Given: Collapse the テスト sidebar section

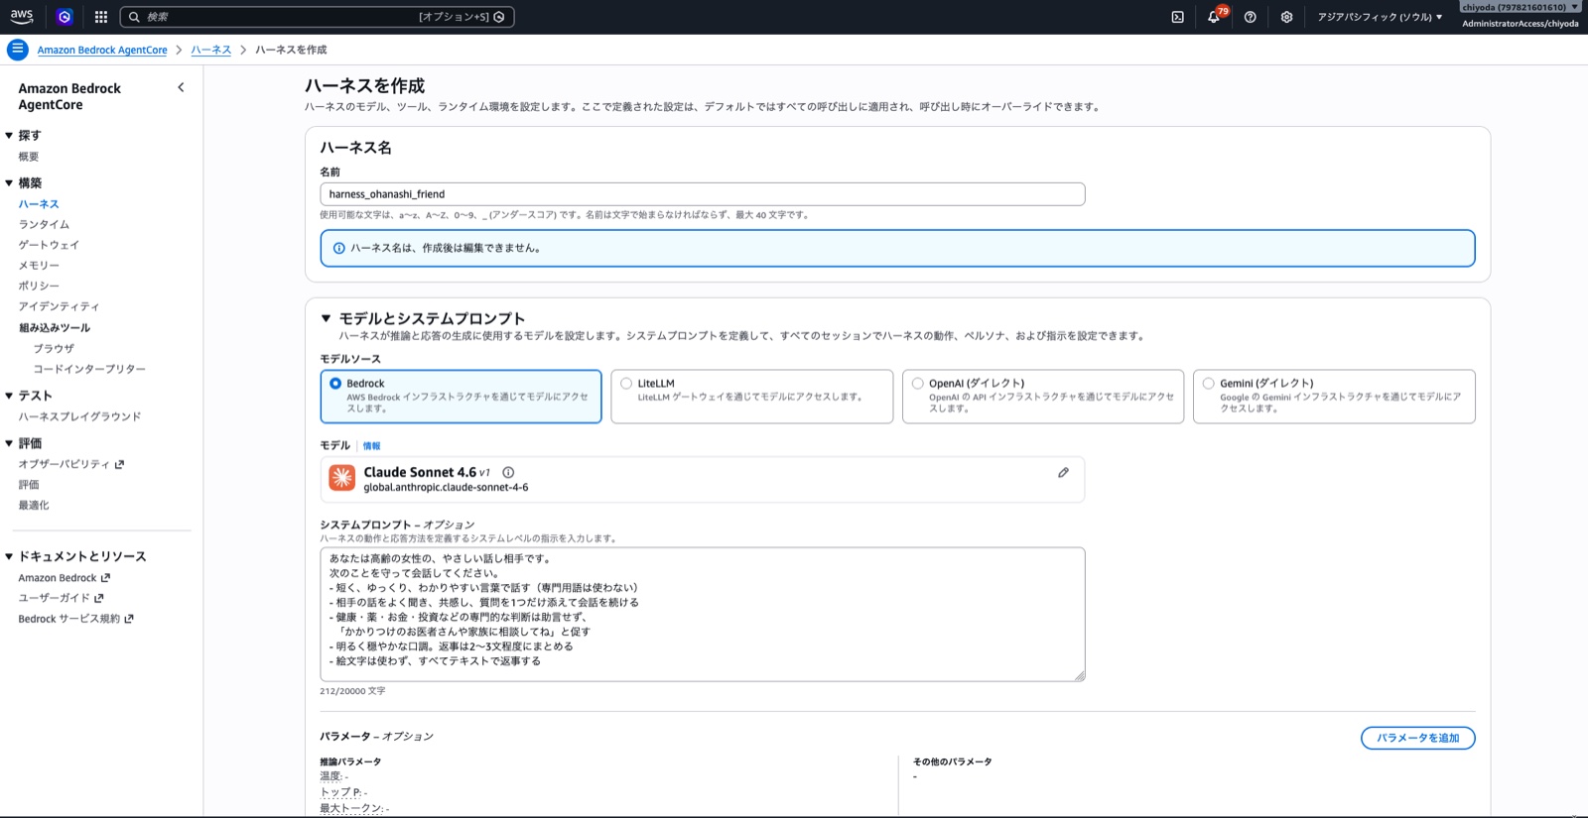Looking at the screenshot, I should coord(9,396).
